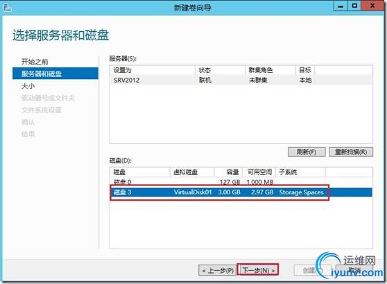This screenshot has width=387, height=284.
Task: Sort disks by 子系统 column header
Action: 300,172
